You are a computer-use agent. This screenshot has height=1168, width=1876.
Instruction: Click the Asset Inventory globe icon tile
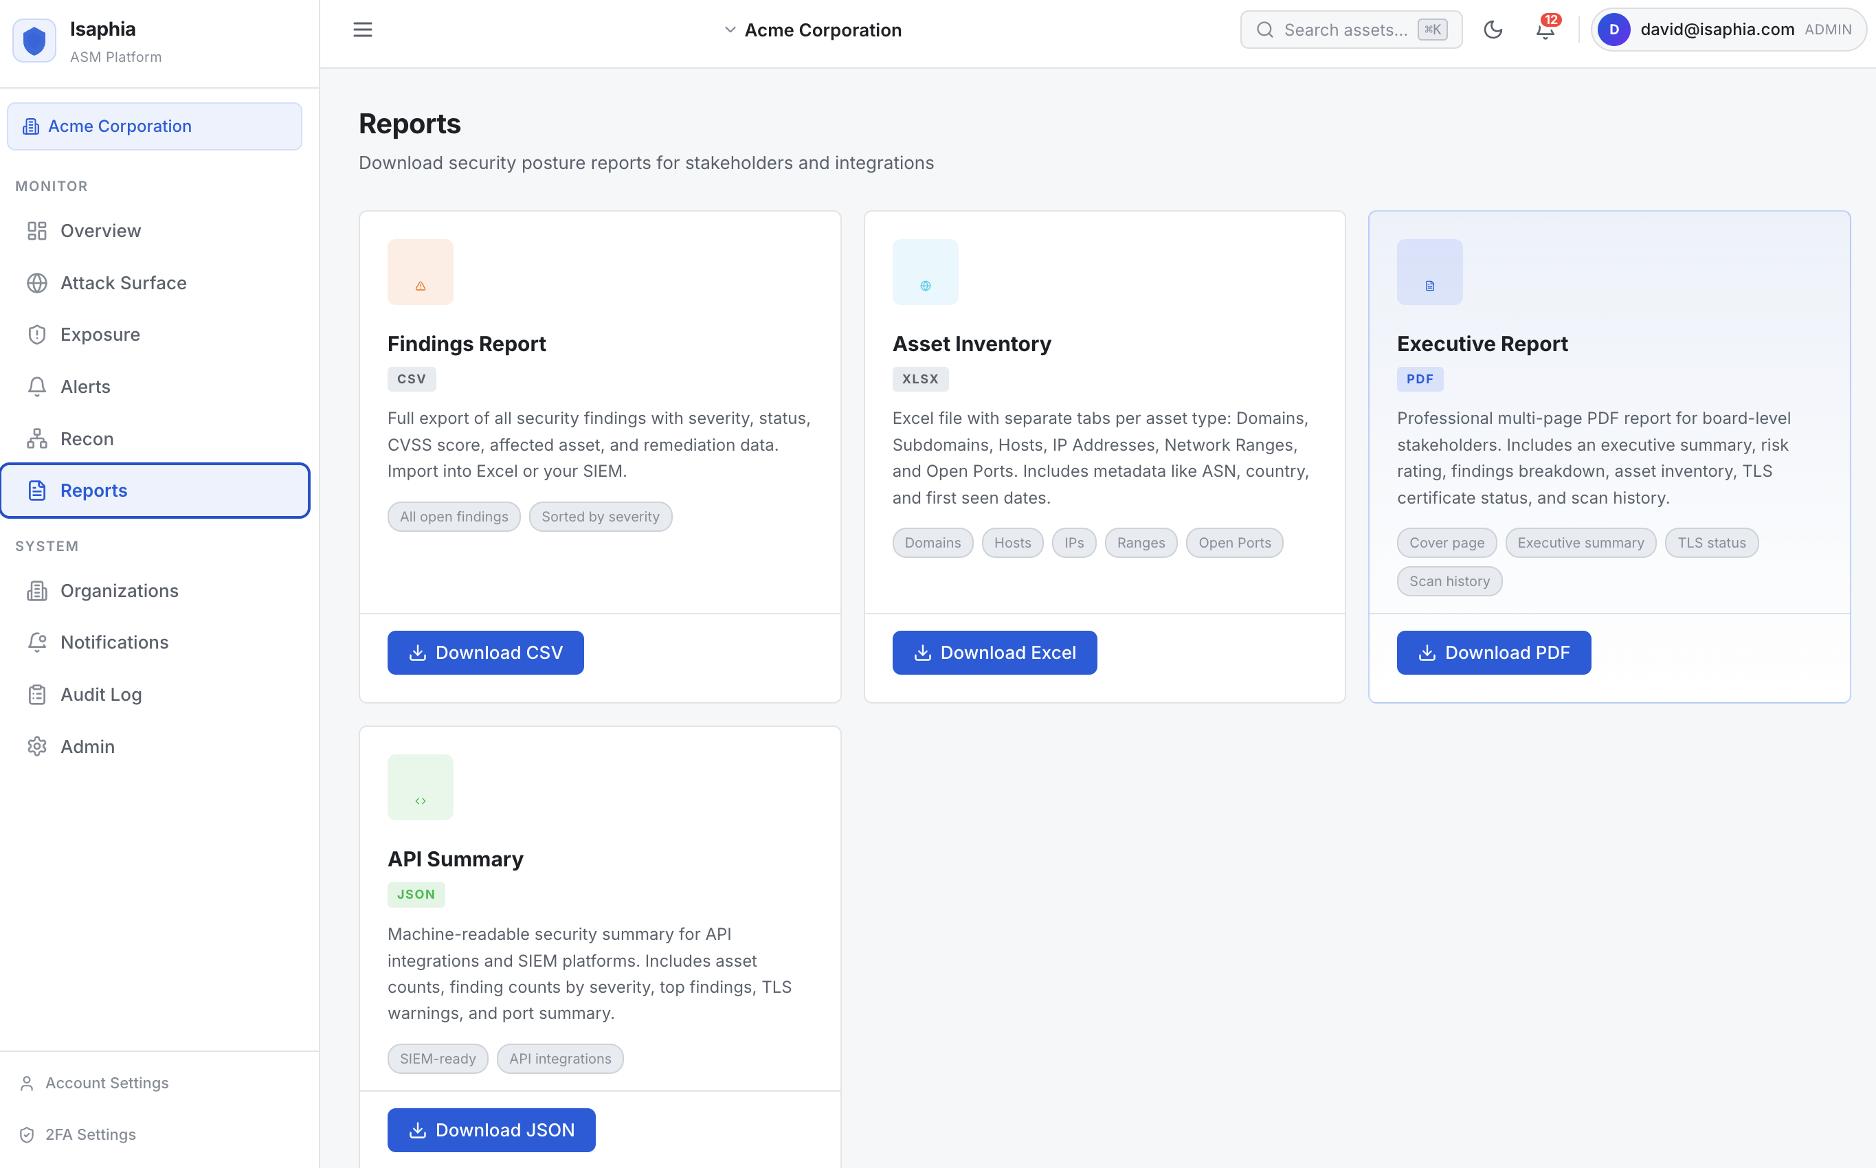point(925,272)
